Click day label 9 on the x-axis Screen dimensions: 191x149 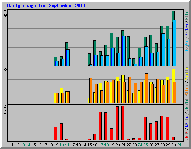[57, 145]
